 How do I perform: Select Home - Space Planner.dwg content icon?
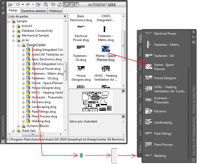[106, 49]
